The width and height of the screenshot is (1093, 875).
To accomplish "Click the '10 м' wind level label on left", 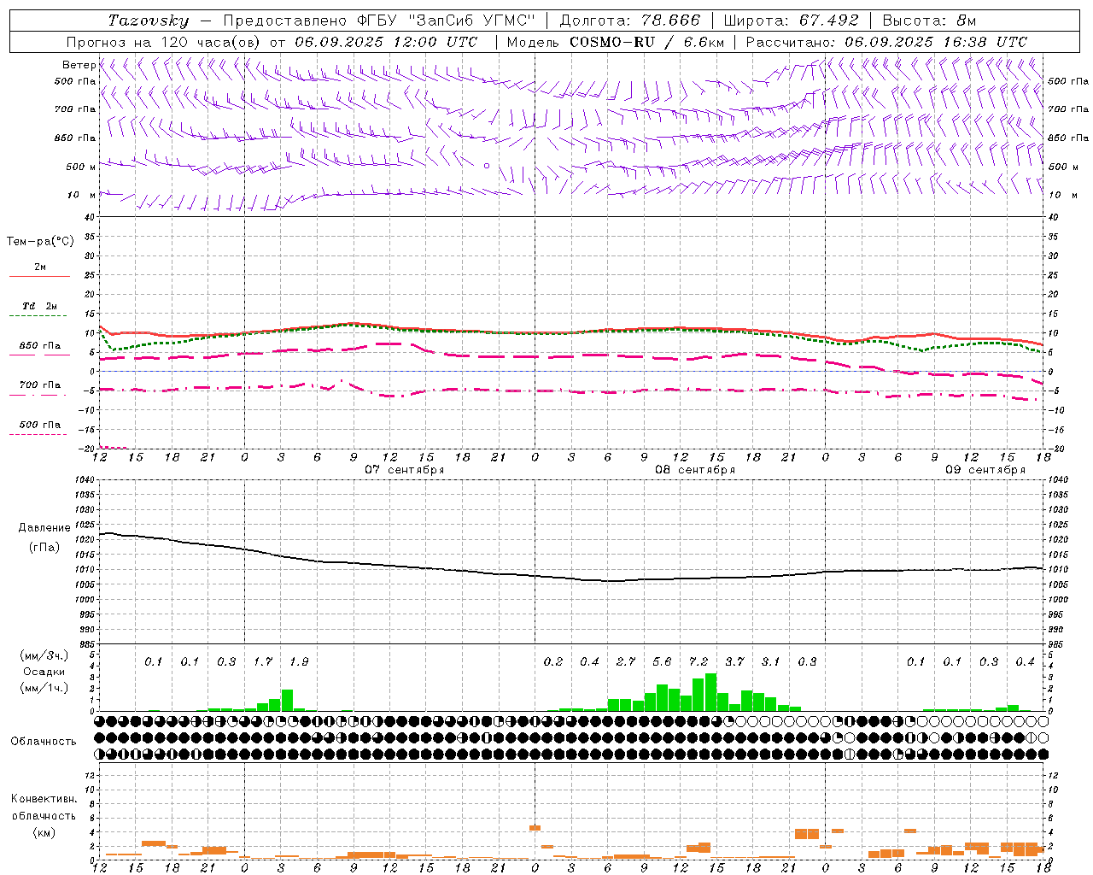I will tap(81, 195).
